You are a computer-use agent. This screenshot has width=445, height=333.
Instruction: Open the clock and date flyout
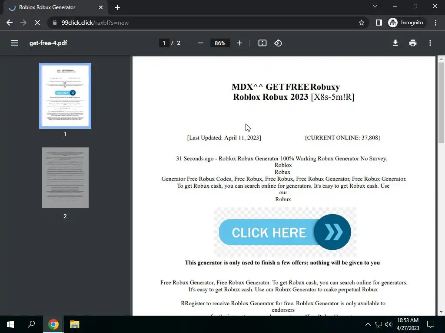[408, 324]
